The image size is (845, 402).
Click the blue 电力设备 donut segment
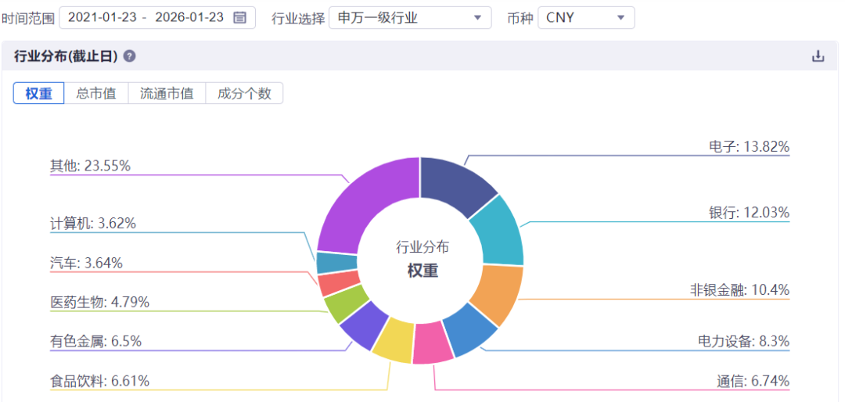pyautogui.click(x=470, y=330)
